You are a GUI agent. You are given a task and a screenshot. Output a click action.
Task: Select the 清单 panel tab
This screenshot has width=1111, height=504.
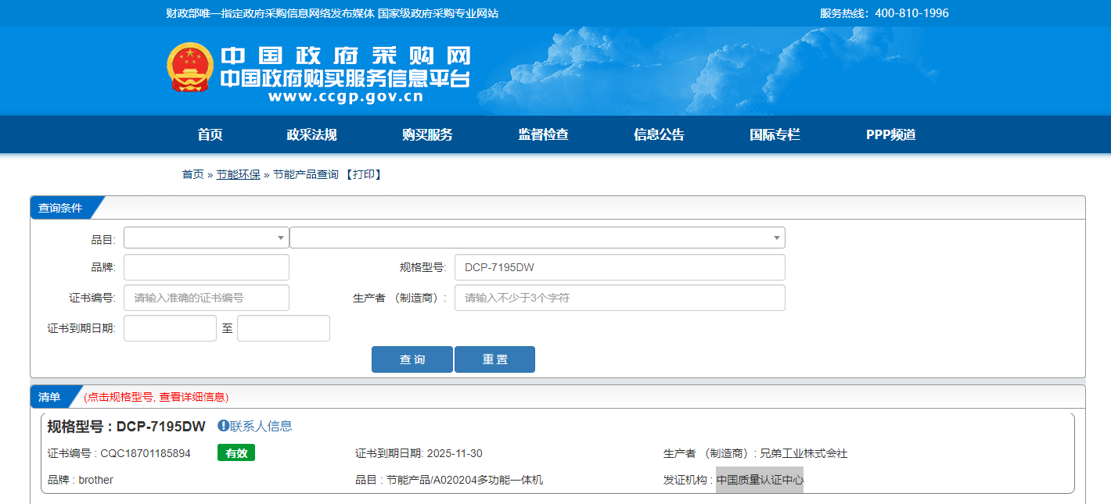[x=50, y=397]
